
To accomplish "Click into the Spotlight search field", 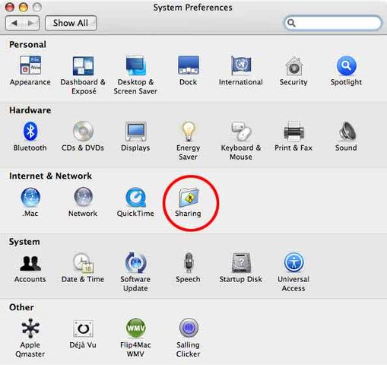I will coord(333,23).
